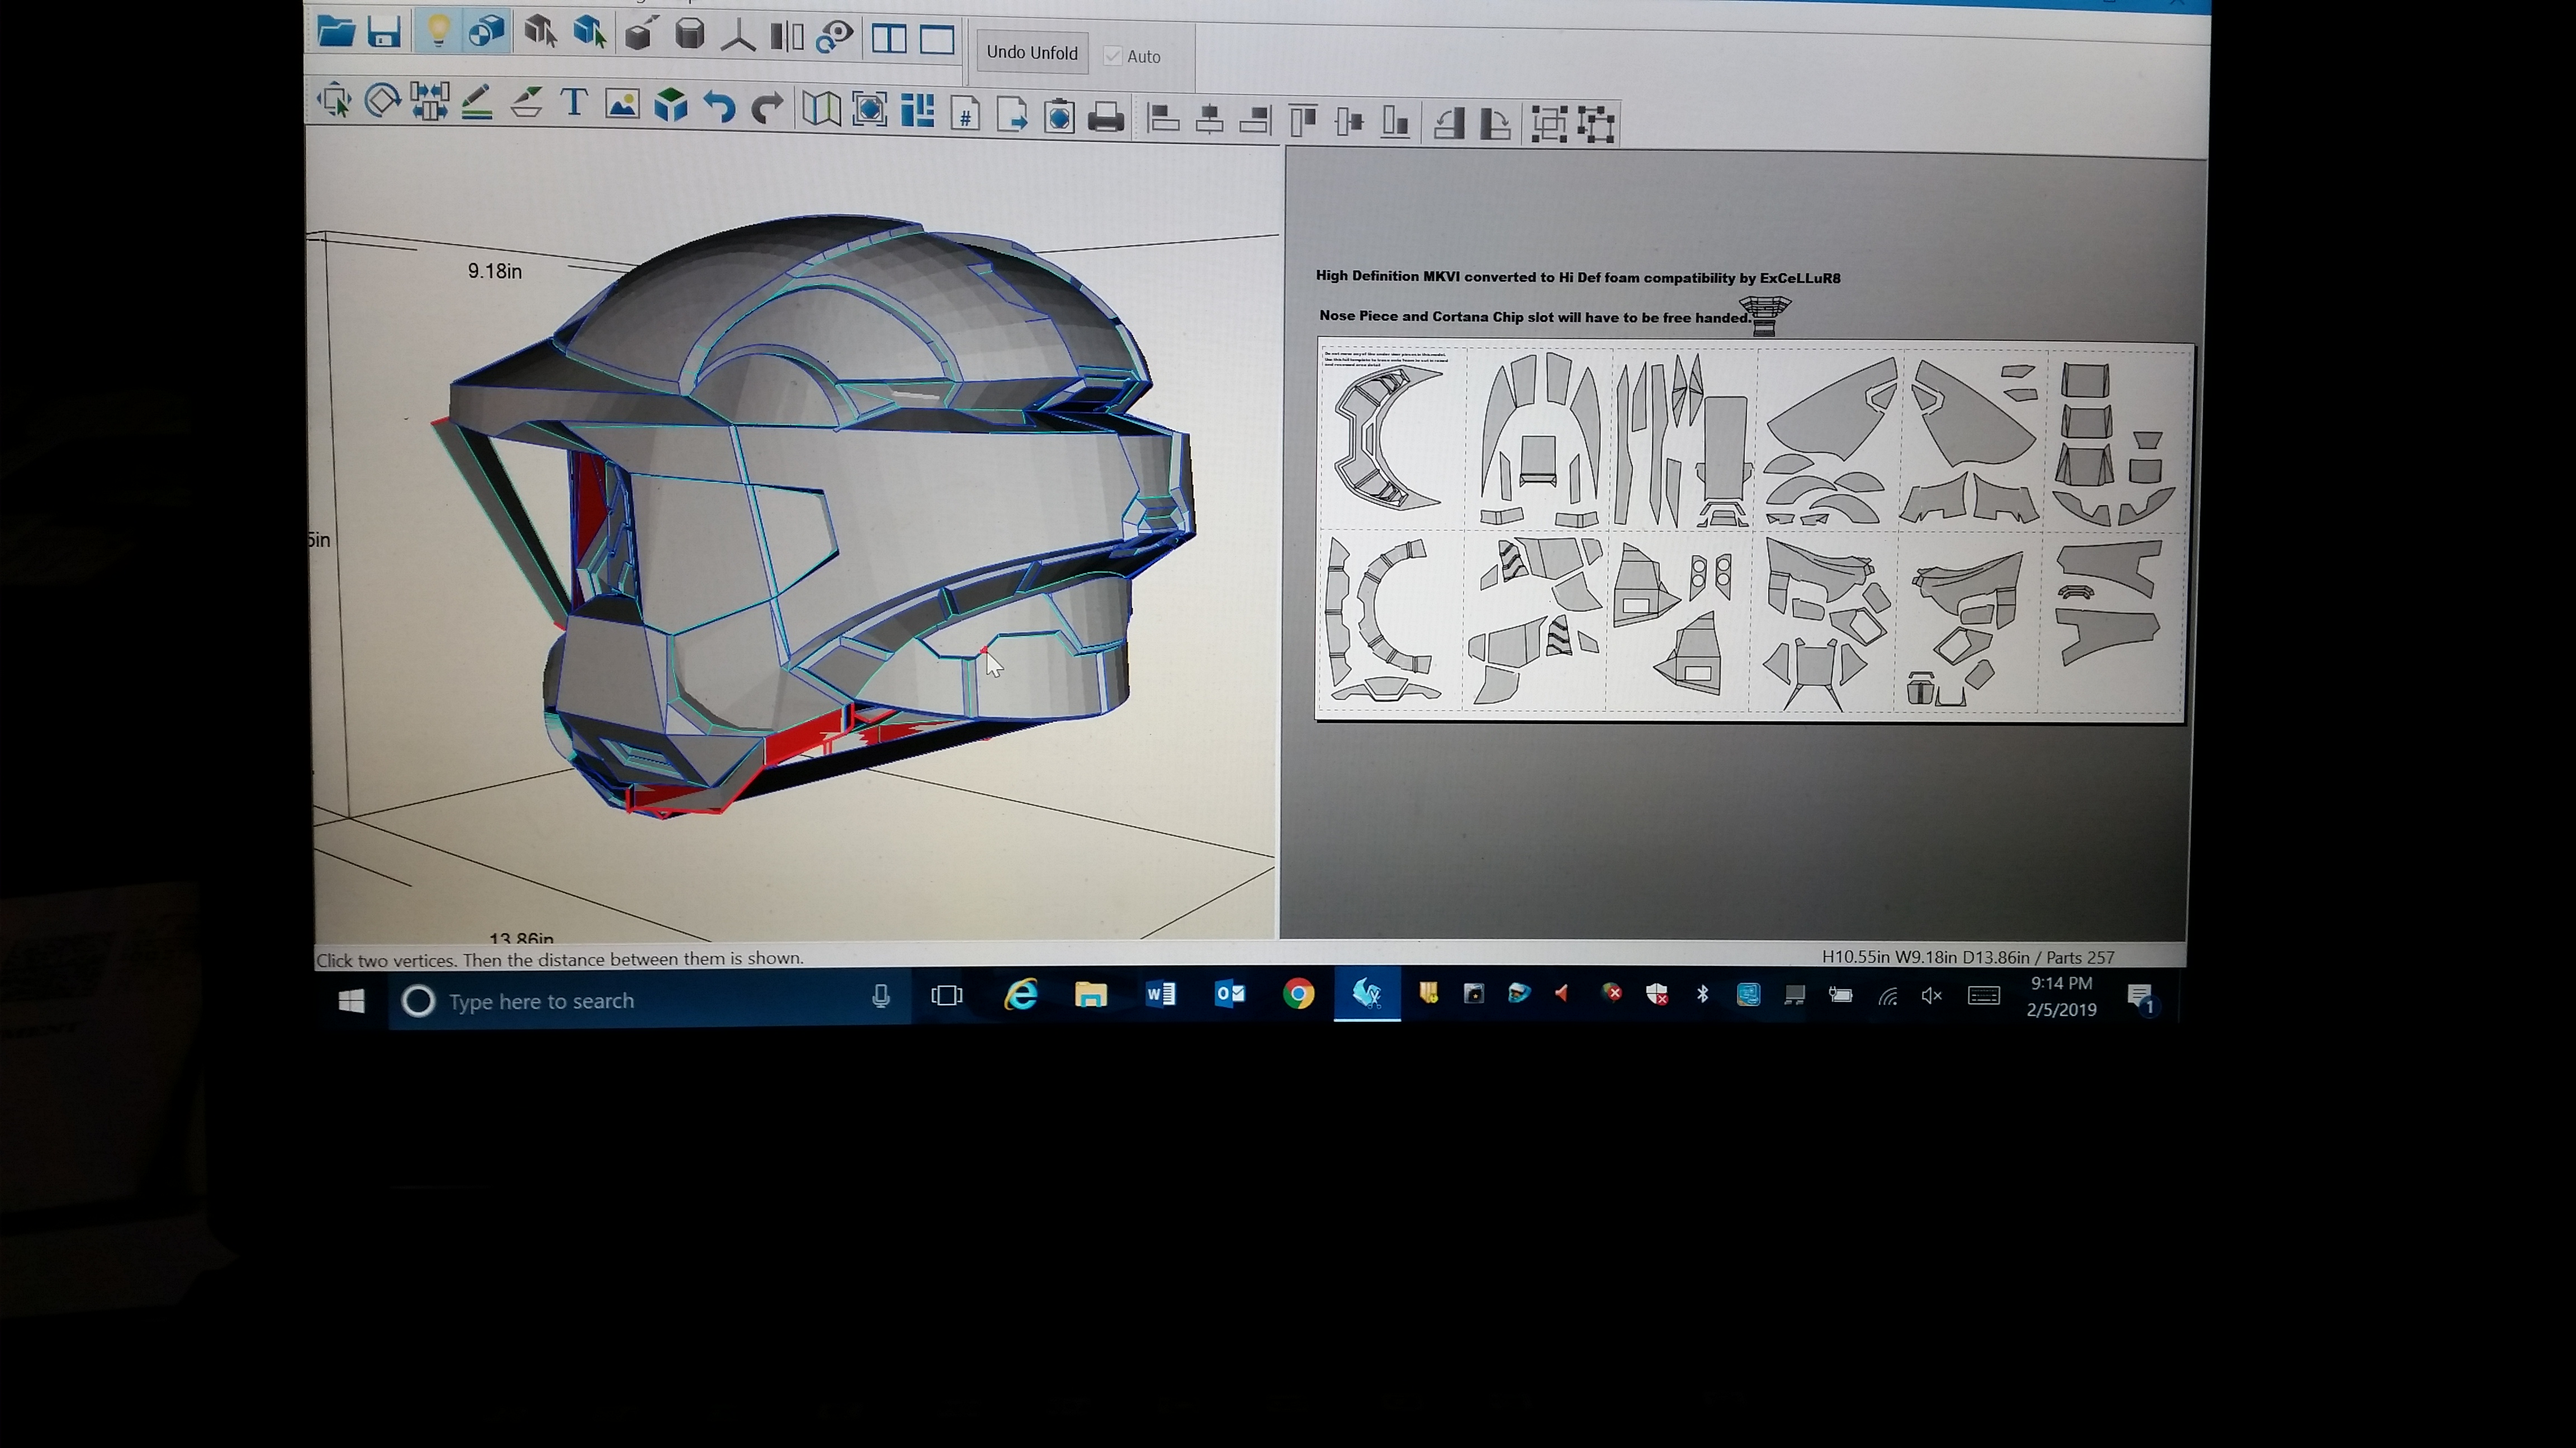Screen dimensions: 2576x1448
Task: Click the Print icon in the toolbar
Action: point(1105,118)
